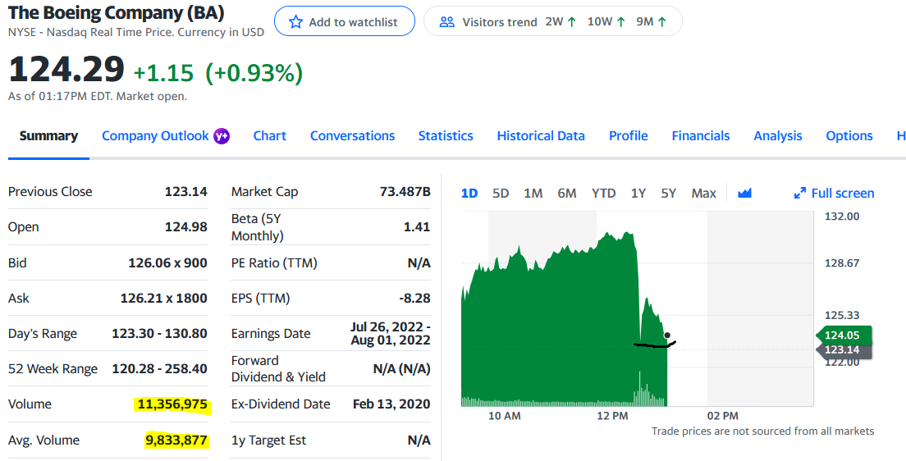Click the 128.67 price axis label
The height and width of the screenshot is (461, 906).
(x=843, y=262)
